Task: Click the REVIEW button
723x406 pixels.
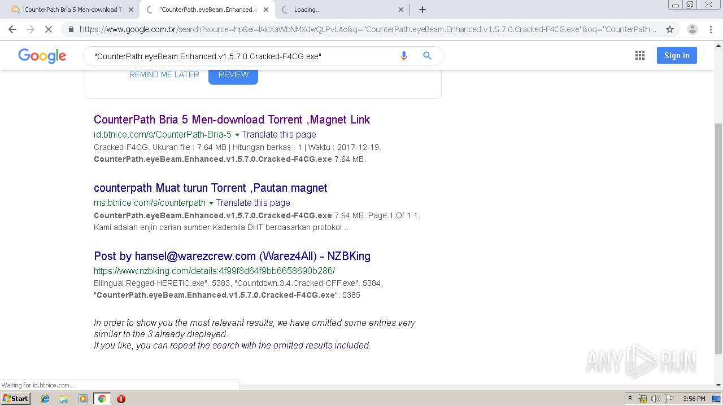Action: pos(233,75)
